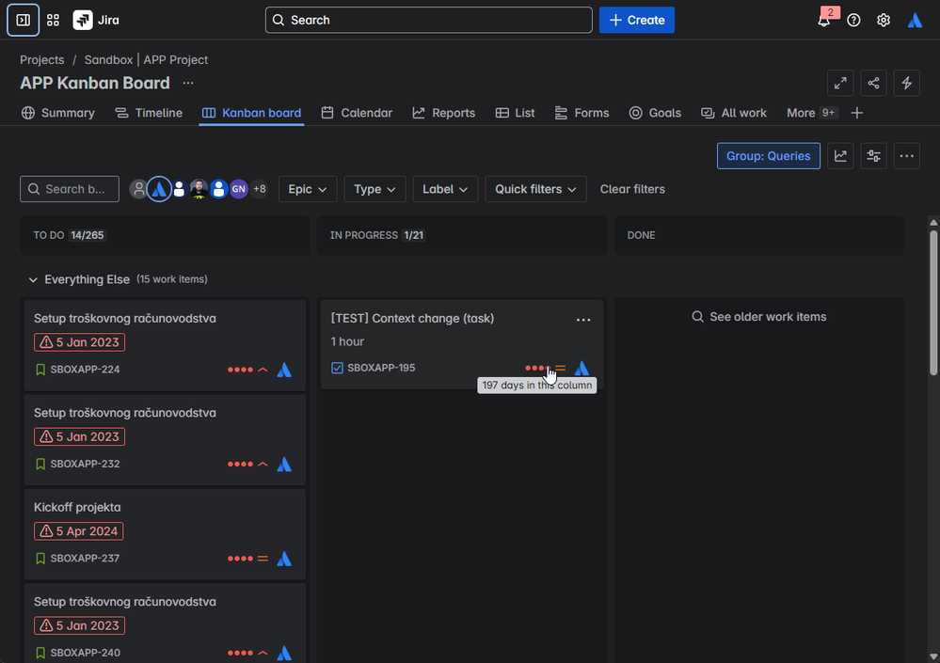Open the settings gear icon
This screenshot has width=940, height=663.
pos(884,20)
